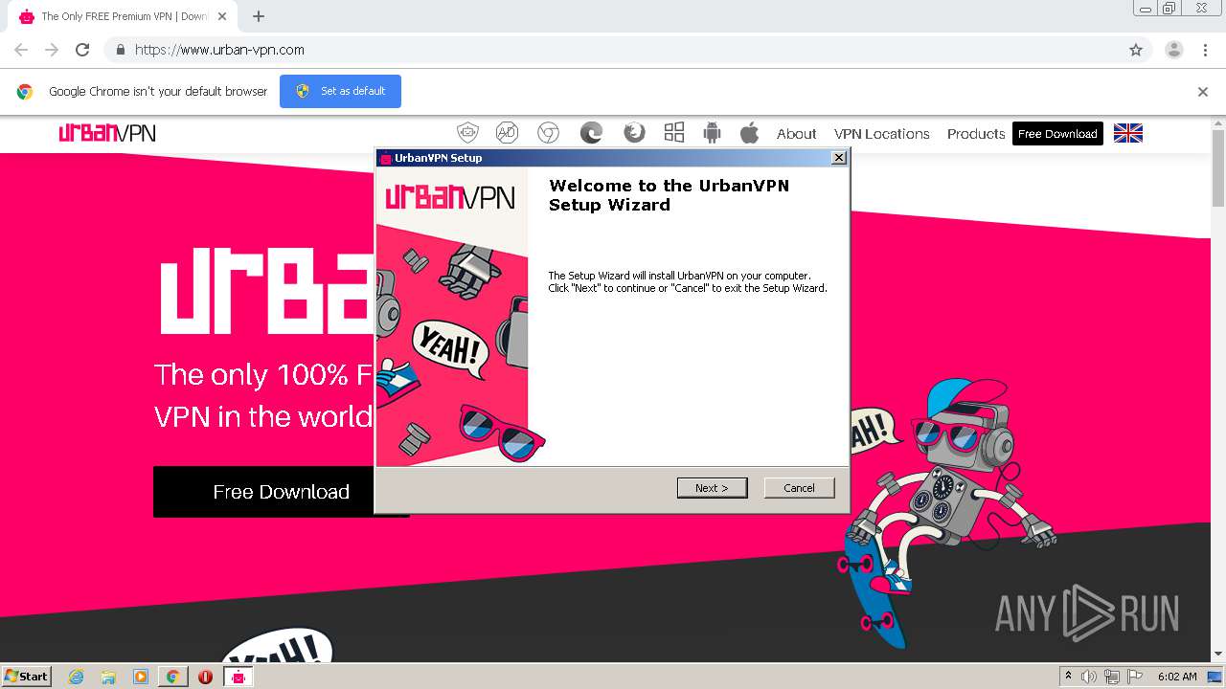Open a new Chrome tab
The height and width of the screenshot is (689, 1226).
pyautogui.click(x=259, y=16)
